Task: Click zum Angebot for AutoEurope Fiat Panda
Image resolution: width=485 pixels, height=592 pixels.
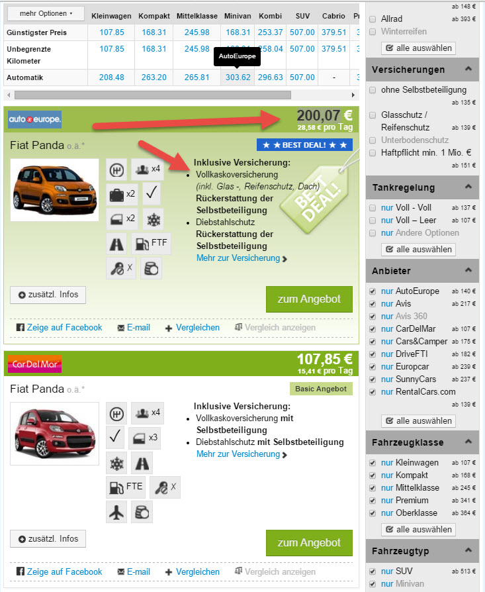Action: coord(309,299)
